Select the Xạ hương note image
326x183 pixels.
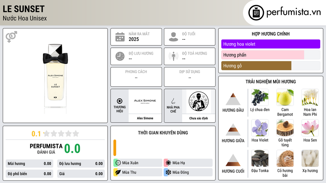[310, 158]
